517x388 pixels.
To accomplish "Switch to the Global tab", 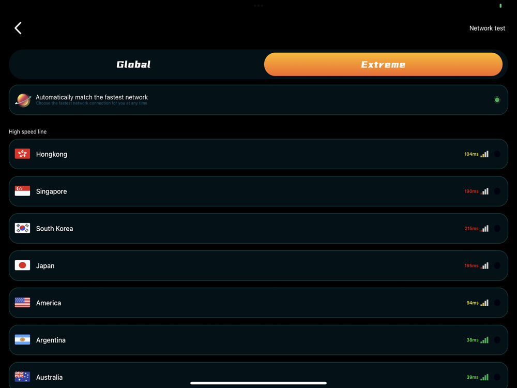I will (133, 64).
